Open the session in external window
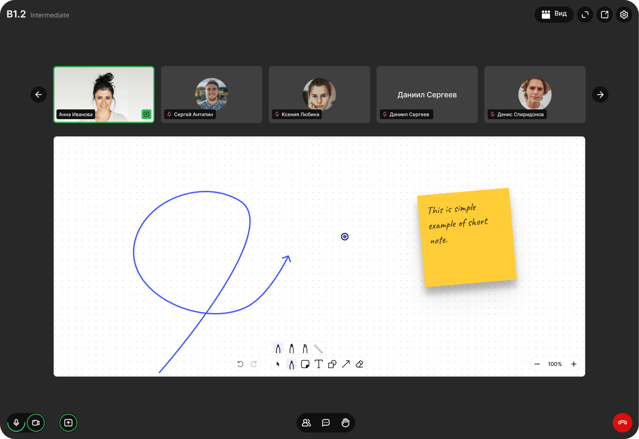Screen dimensions: 639x439 (x=605, y=15)
